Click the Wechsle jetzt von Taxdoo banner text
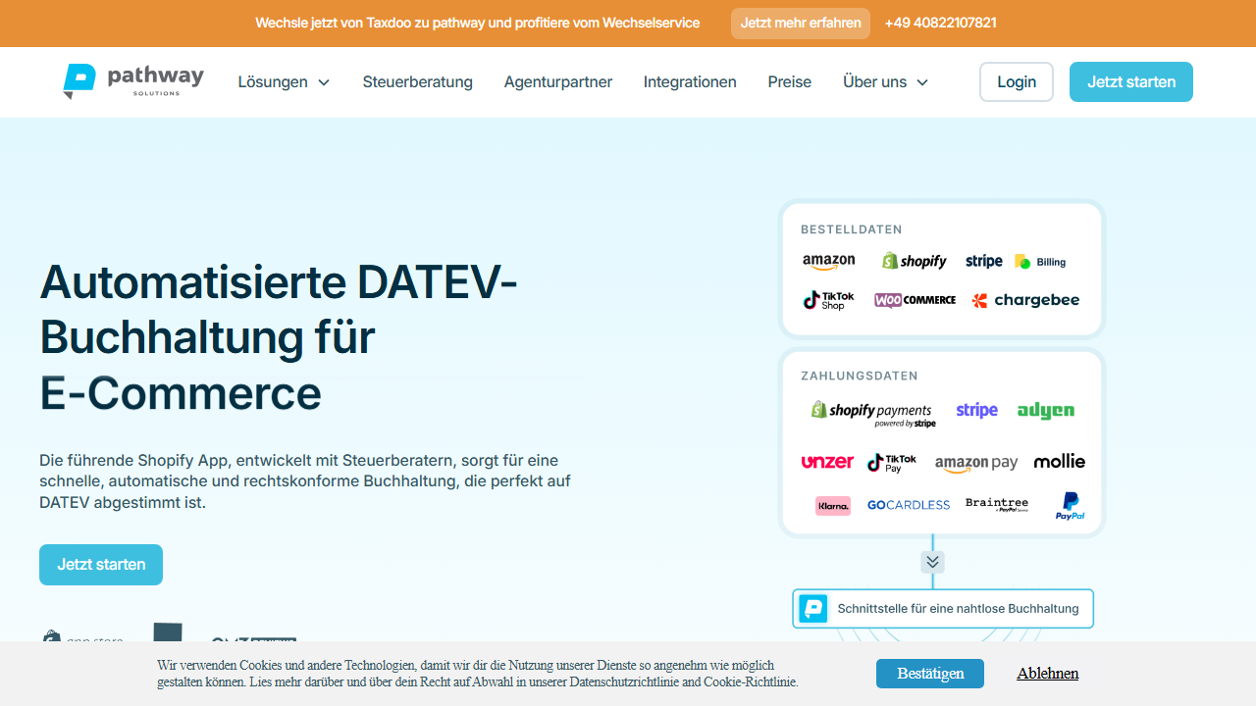This screenshot has height=706, width=1256. point(478,24)
